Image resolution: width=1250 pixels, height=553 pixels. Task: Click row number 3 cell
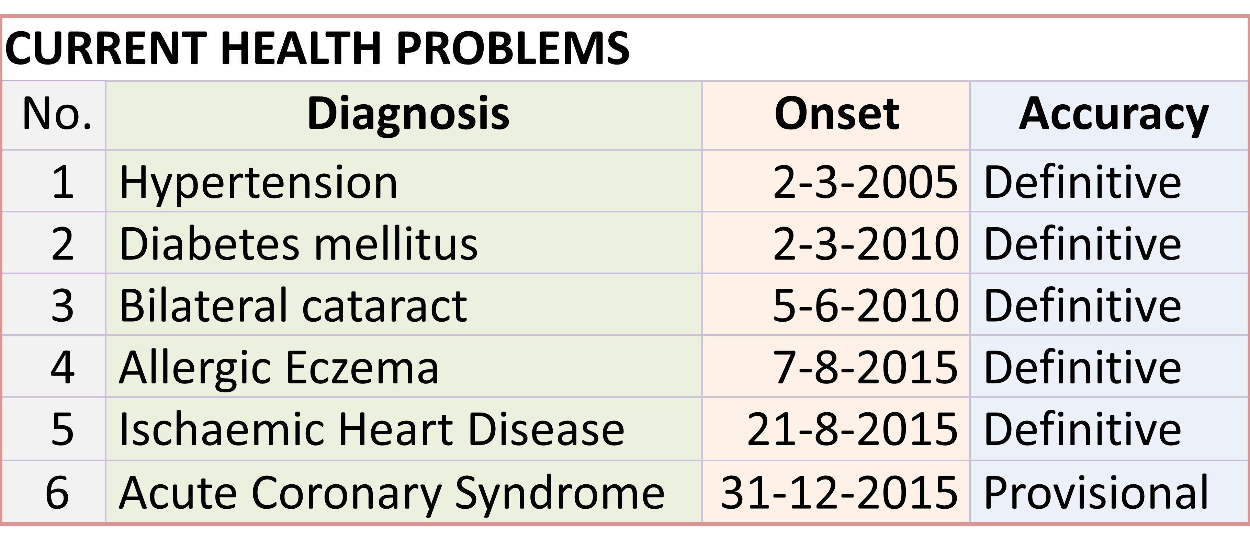(x=62, y=305)
